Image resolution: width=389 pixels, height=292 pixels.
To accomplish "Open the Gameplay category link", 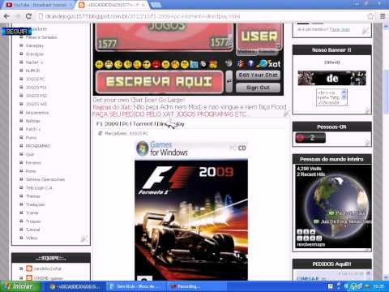I will click(x=34, y=45).
